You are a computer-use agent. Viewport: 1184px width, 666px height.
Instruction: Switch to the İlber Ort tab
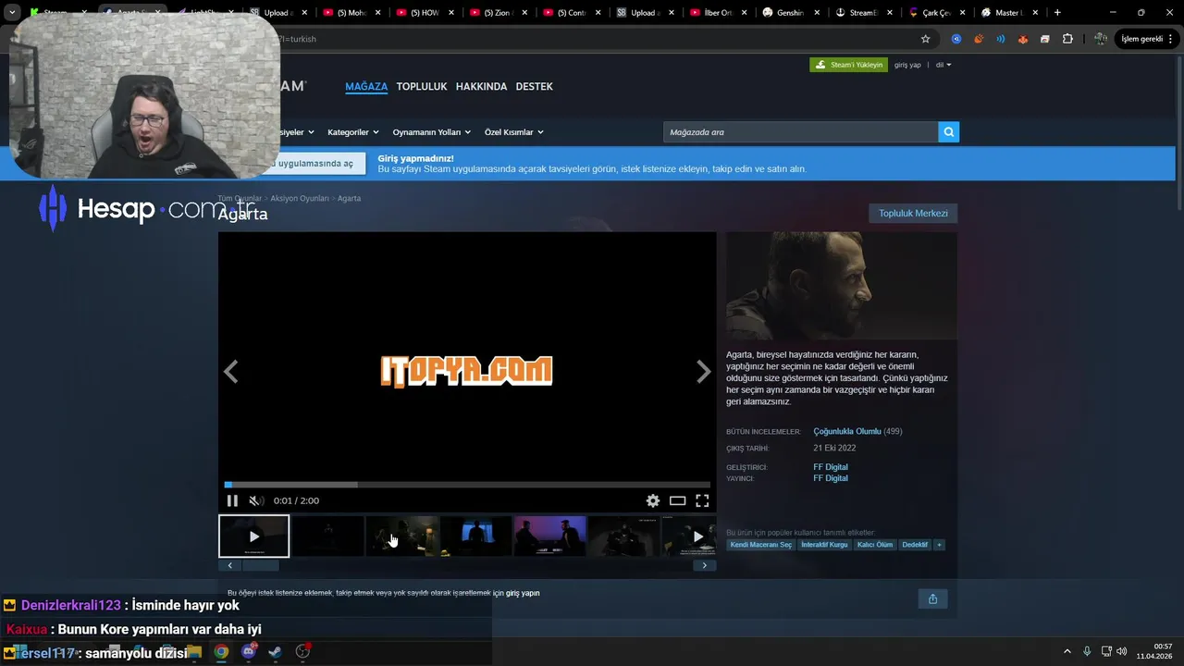(718, 13)
